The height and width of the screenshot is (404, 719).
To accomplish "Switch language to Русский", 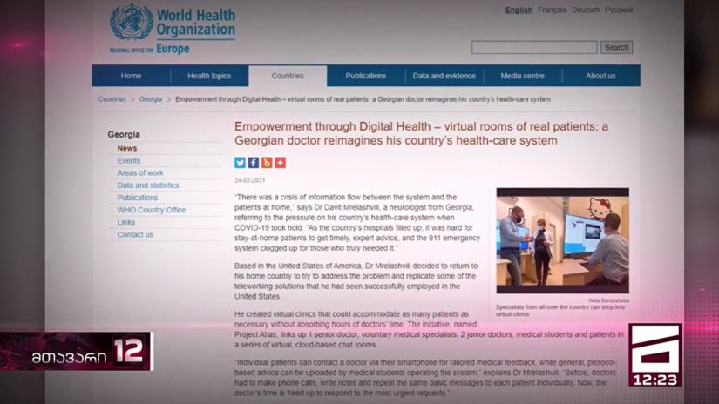I will point(619,10).
